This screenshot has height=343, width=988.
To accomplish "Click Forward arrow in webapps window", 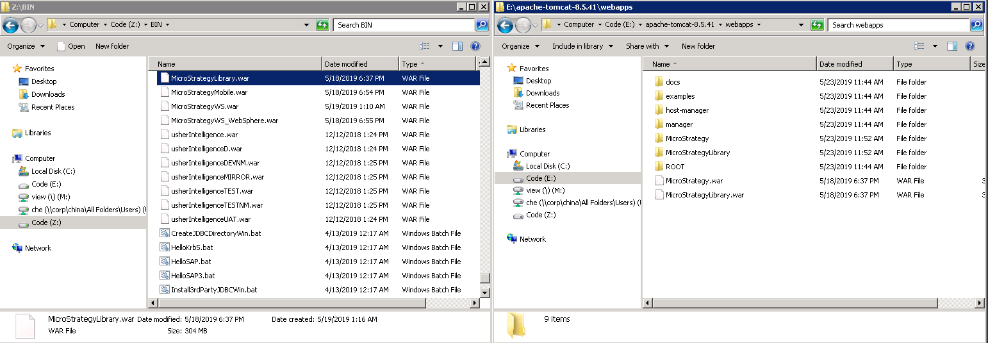I will tap(523, 25).
